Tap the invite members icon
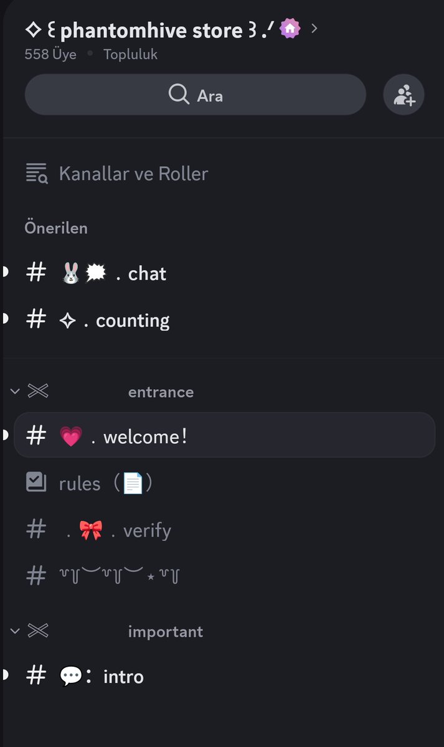 (404, 95)
